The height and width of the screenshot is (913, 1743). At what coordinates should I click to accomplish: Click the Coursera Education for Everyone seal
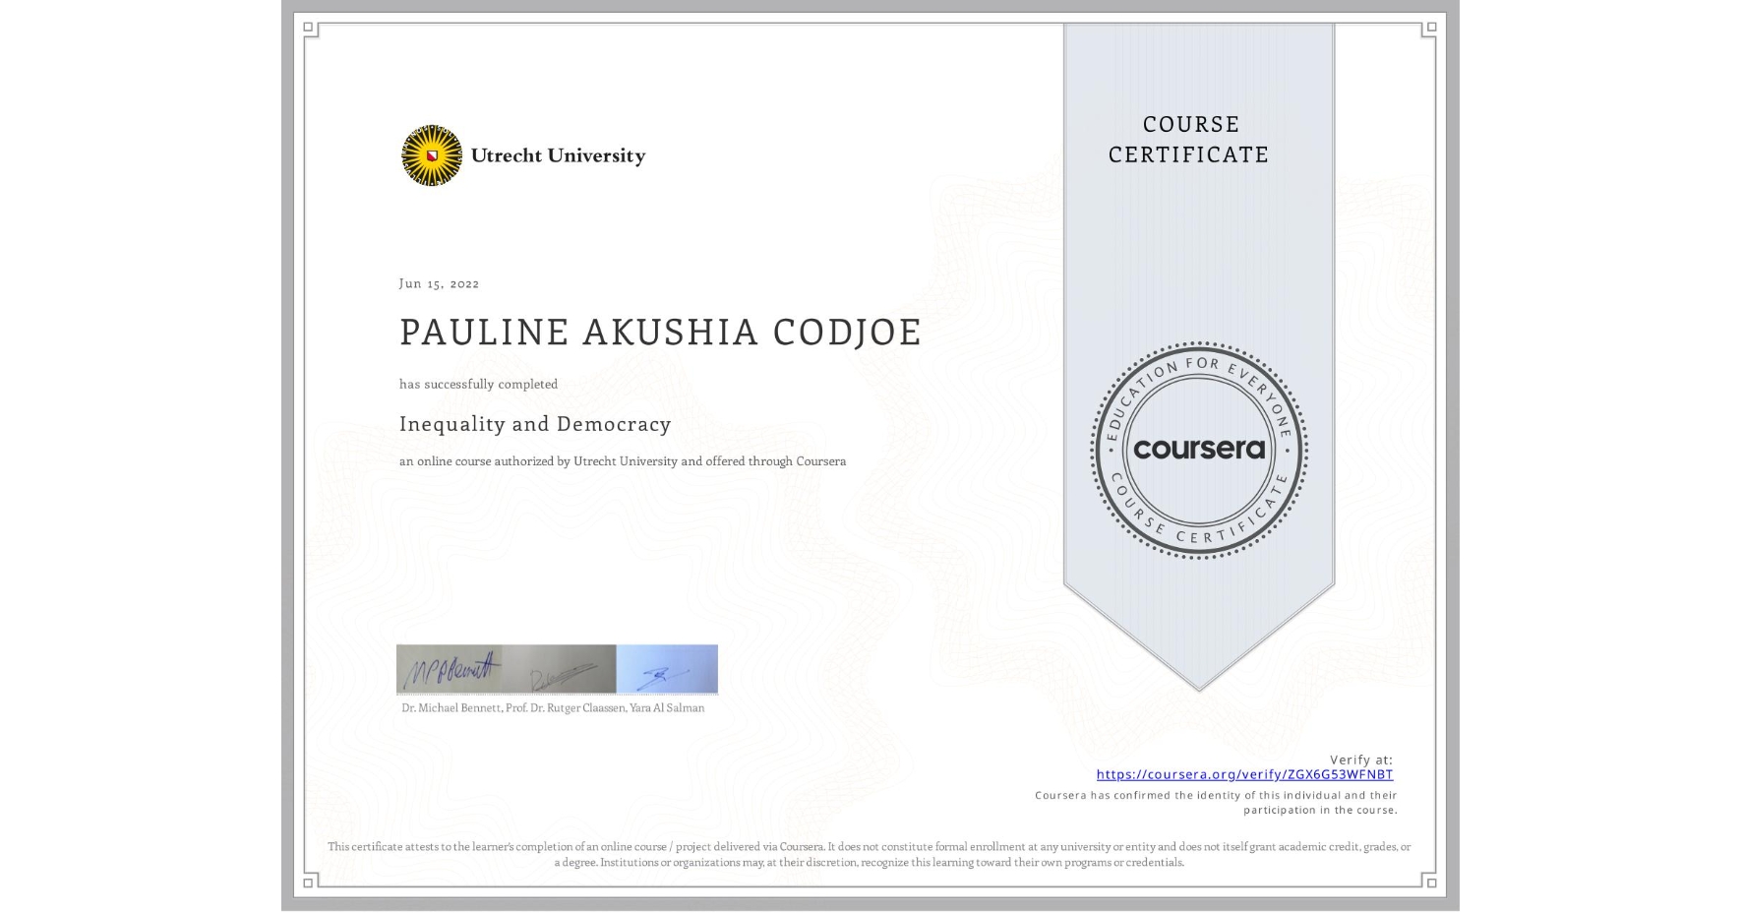tap(1198, 451)
